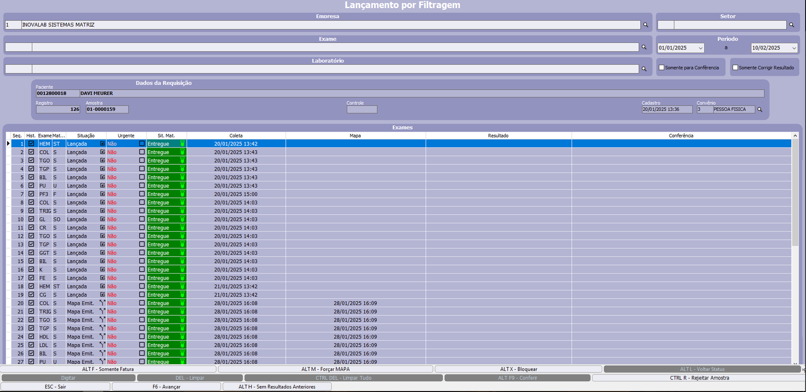This screenshot has width=806, height=392.
Task: Click the Convênio search magnifier icon
Action: [760, 109]
